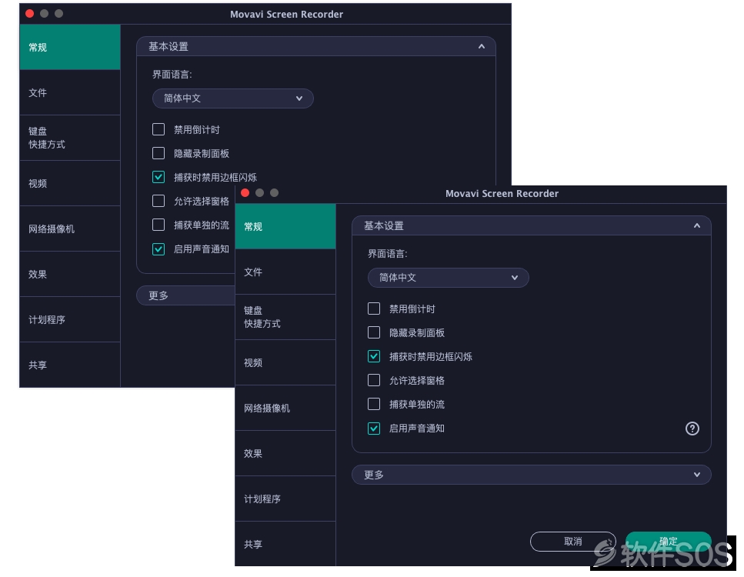Viewport: 744px width, 577px height.
Task: Collapse 基本设置 section in back window
Action: click(x=316, y=46)
